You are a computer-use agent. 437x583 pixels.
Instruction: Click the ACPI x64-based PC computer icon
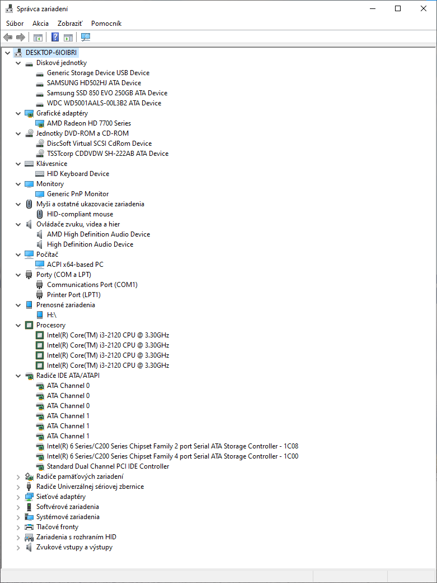[40, 265]
